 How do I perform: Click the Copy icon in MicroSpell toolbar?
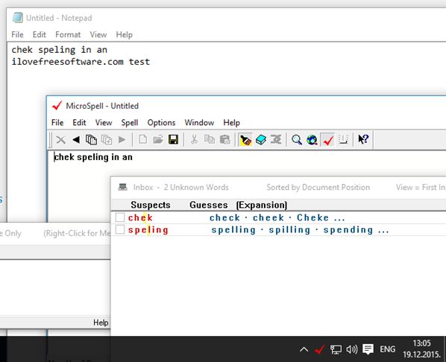tap(210, 140)
